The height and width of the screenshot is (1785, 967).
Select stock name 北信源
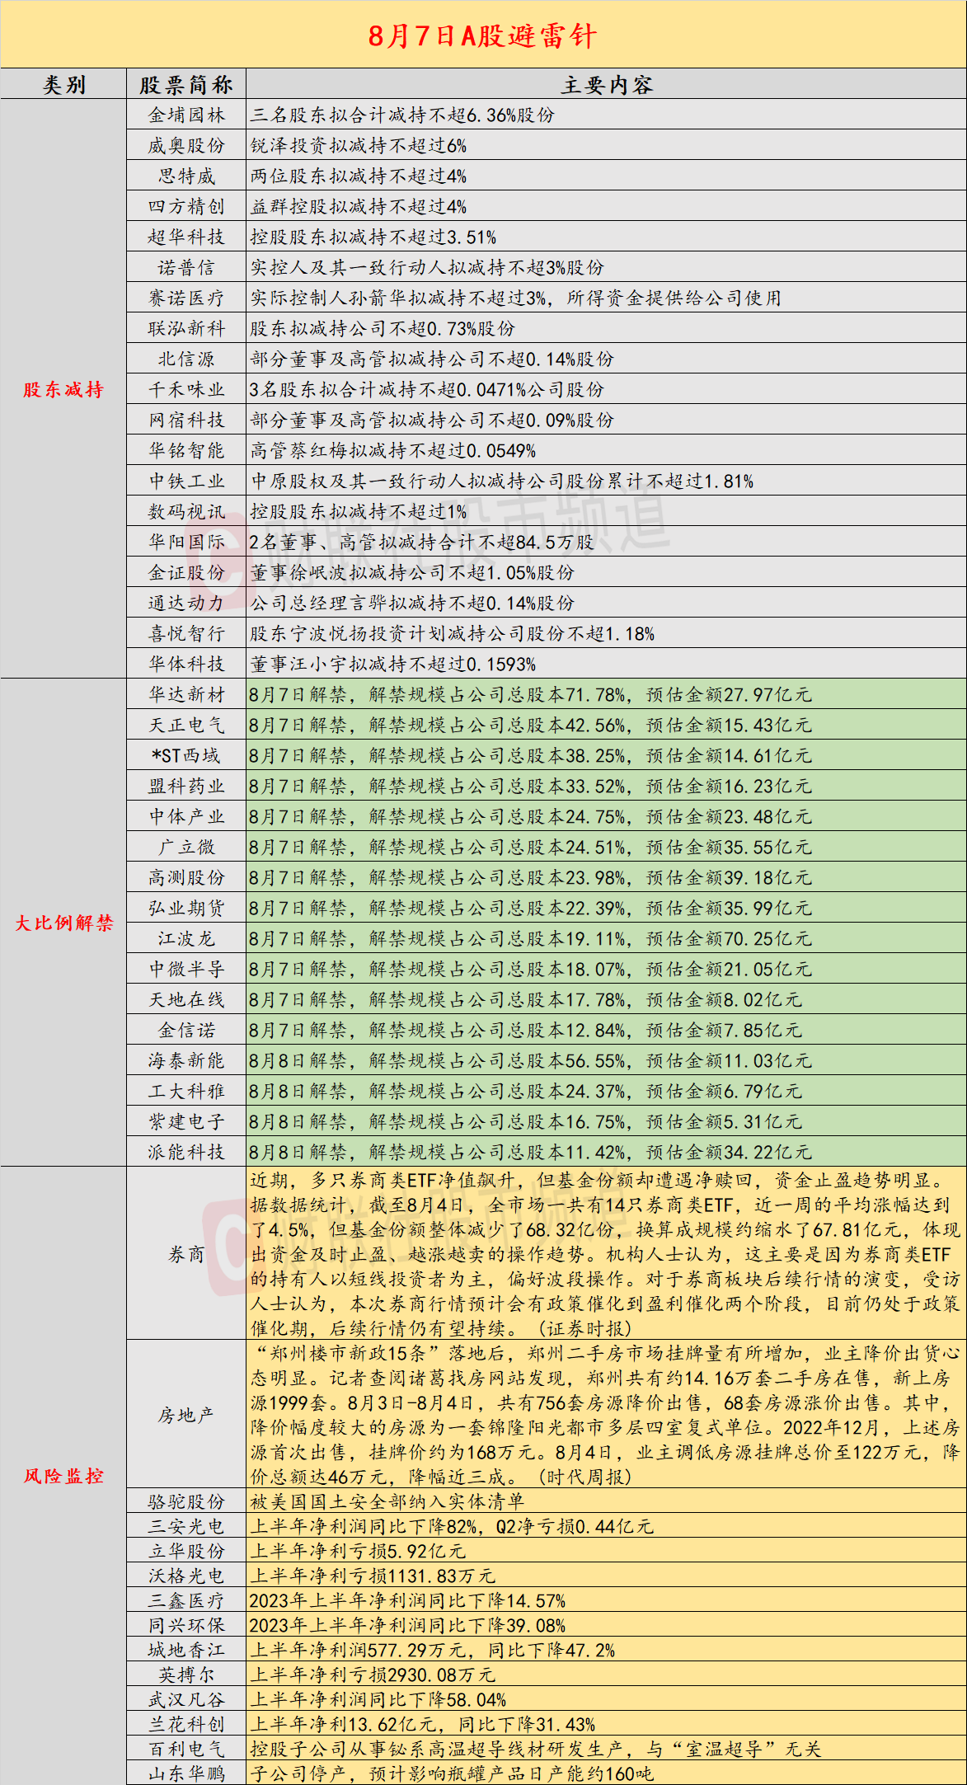[x=186, y=359]
